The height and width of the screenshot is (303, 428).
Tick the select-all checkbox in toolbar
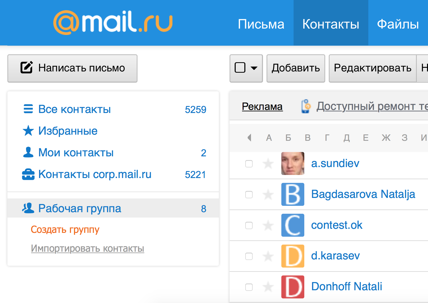pyautogui.click(x=240, y=68)
